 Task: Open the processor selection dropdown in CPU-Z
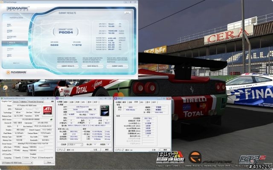75,144
